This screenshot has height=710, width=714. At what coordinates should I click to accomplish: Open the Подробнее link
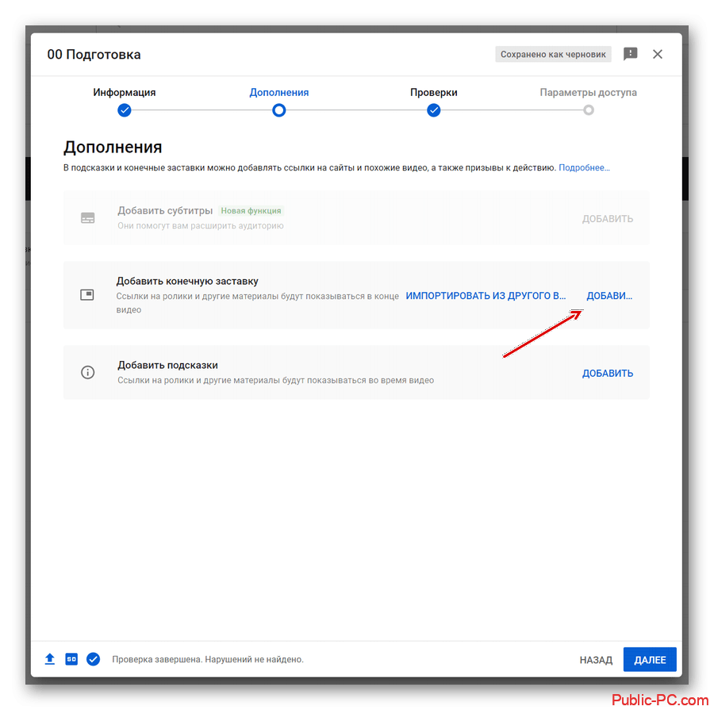[x=584, y=168]
